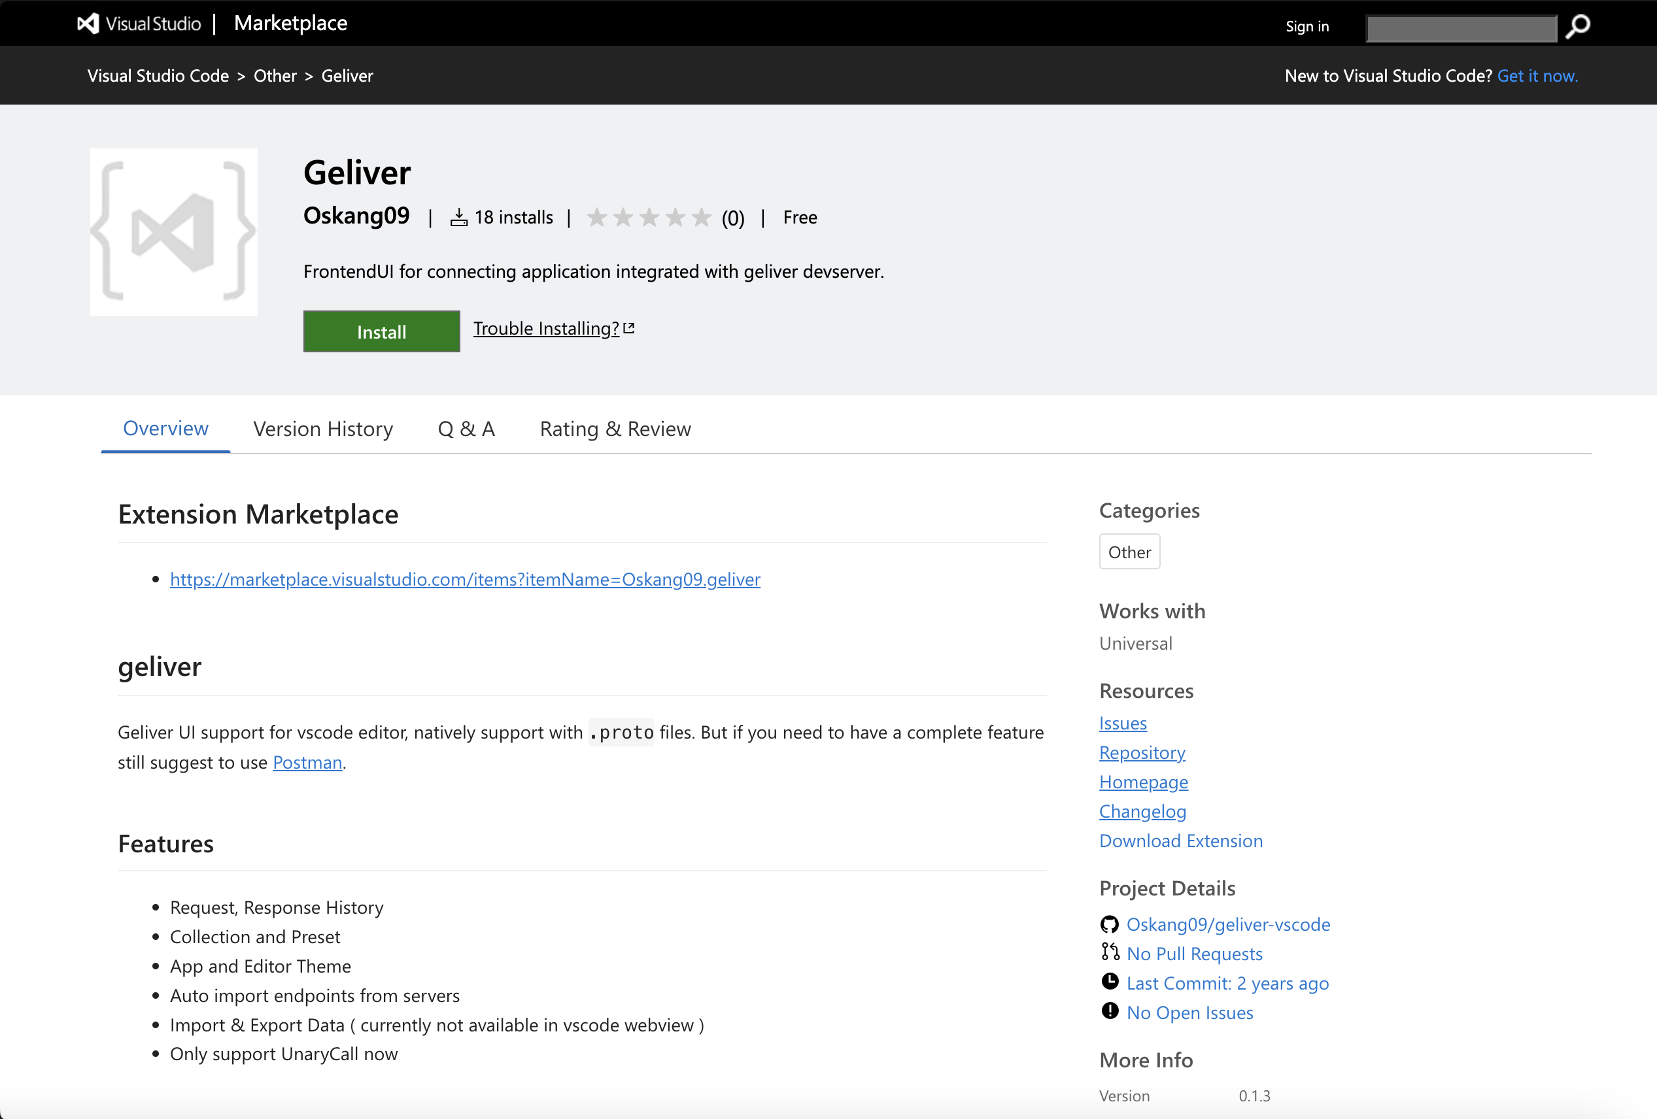Click the GitHub icon next to Oskang09/geliver-vscode
Image resolution: width=1657 pixels, height=1119 pixels.
pos(1110,924)
